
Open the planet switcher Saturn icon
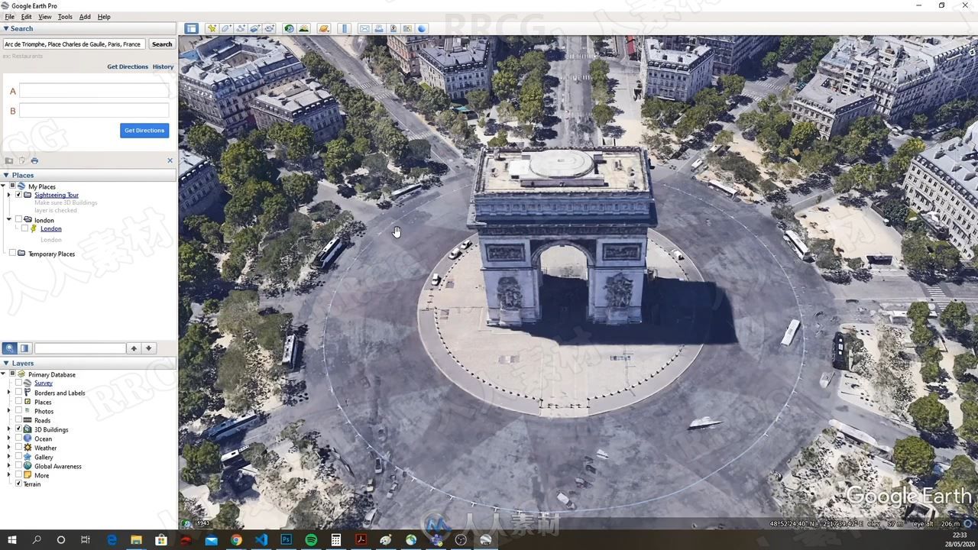(324, 28)
